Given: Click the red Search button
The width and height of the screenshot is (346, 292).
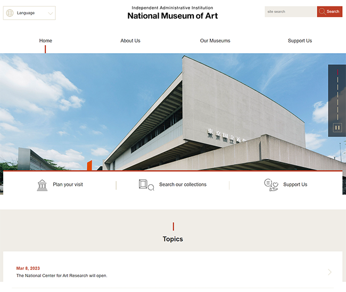Looking at the screenshot, I should 329,12.
